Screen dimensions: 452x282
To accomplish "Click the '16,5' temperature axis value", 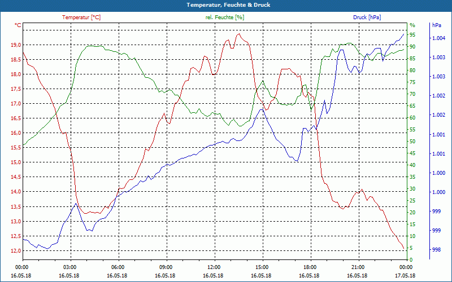I will click(16, 118).
